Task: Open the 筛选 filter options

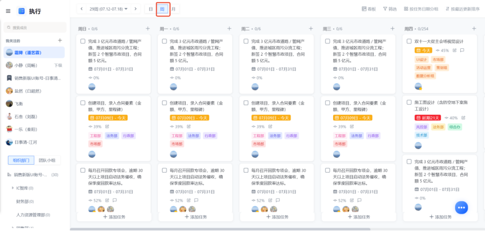Action: [x=390, y=9]
